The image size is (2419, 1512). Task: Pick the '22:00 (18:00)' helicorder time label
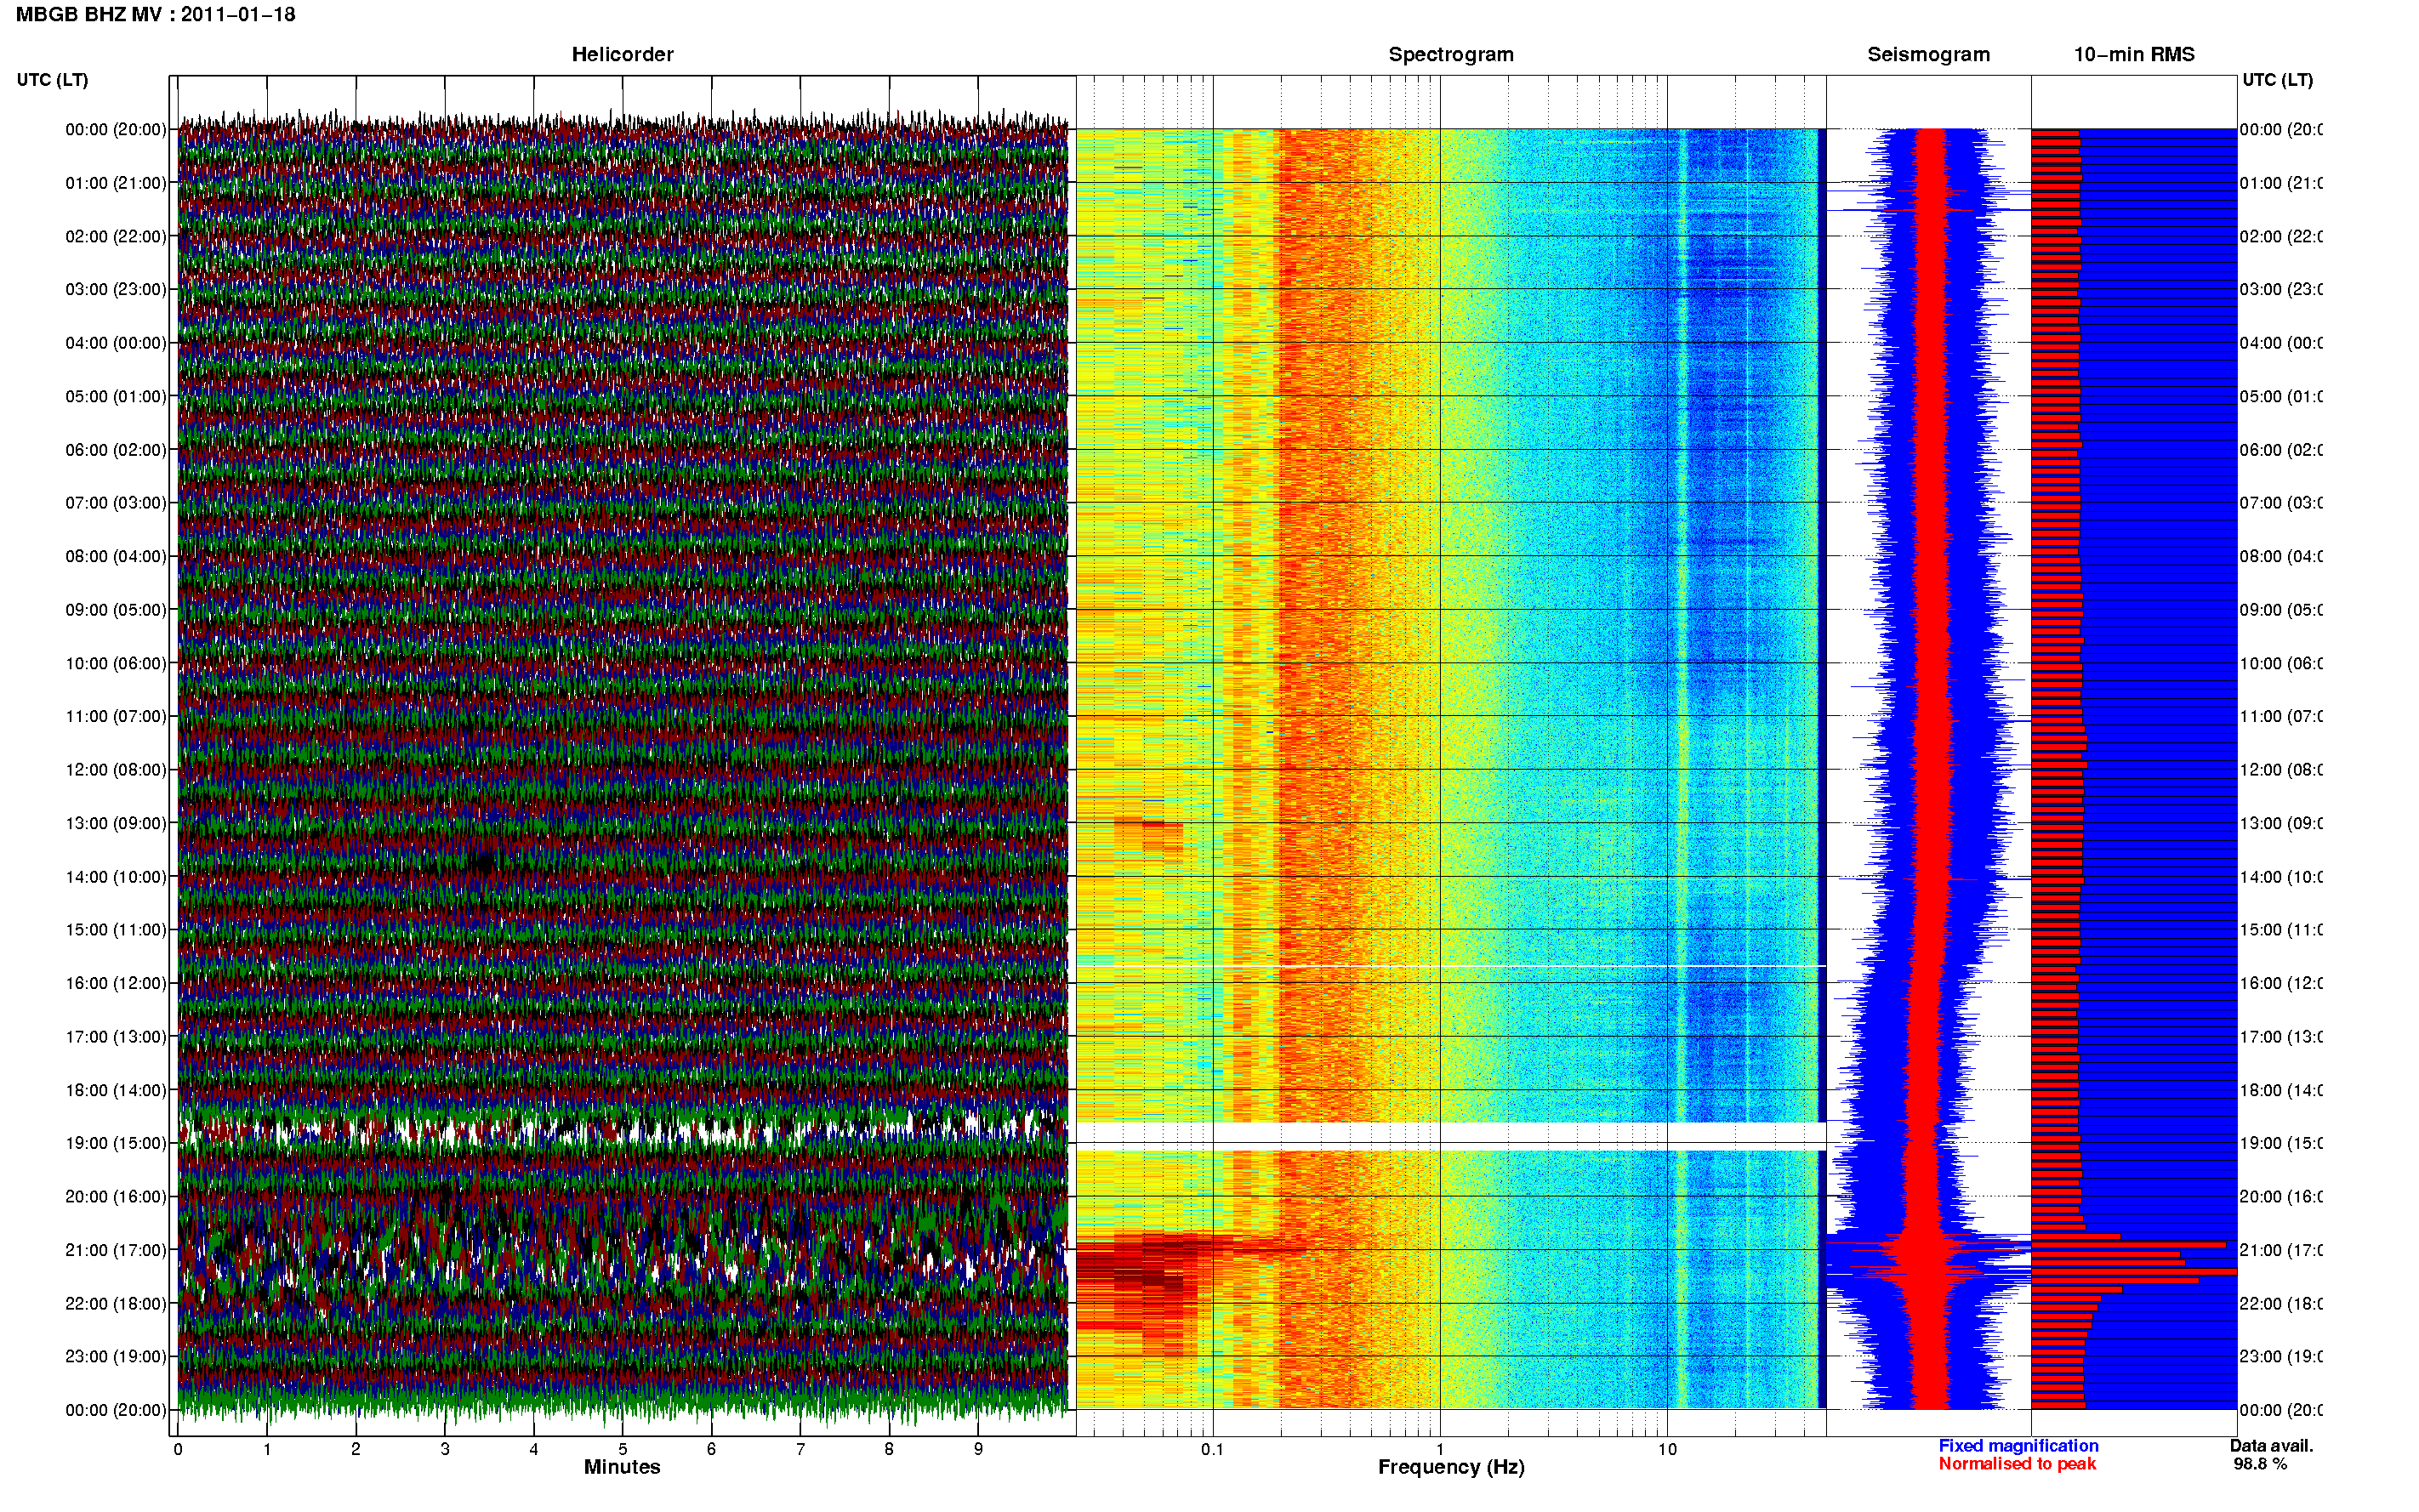(116, 1304)
